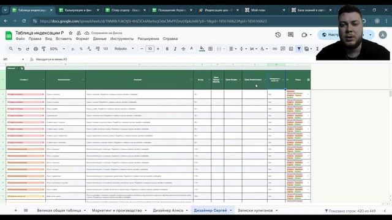Click the move to folder icon

(79, 33)
